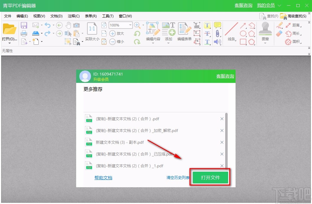Select the sound annotation speaker tool
This screenshot has width=312, height=204.
pos(218,41)
